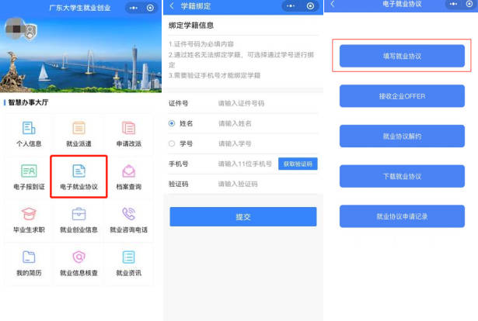Viewport: 478px width, 321px height.
Task: Open 毕业生求职 graduate job search icon
Action: tap(29, 220)
